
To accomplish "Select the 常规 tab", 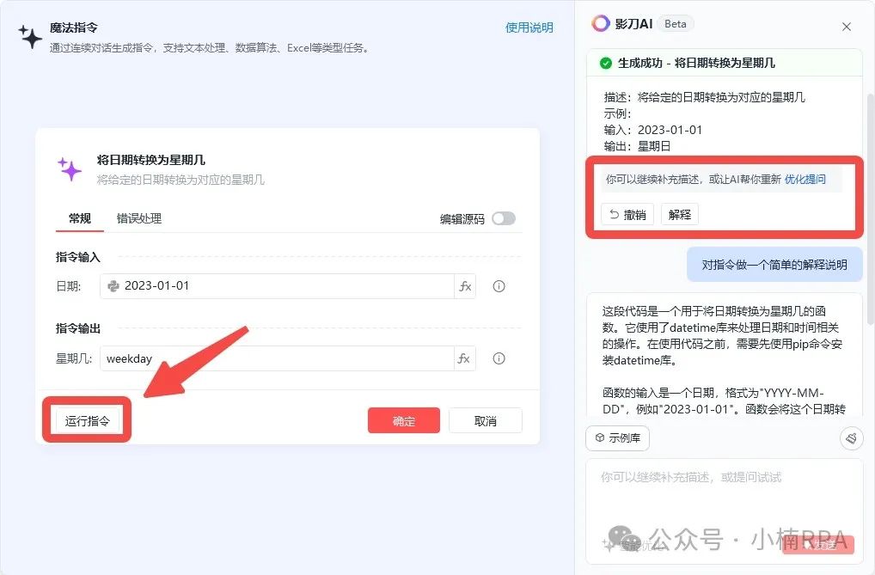I will tap(78, 219).
